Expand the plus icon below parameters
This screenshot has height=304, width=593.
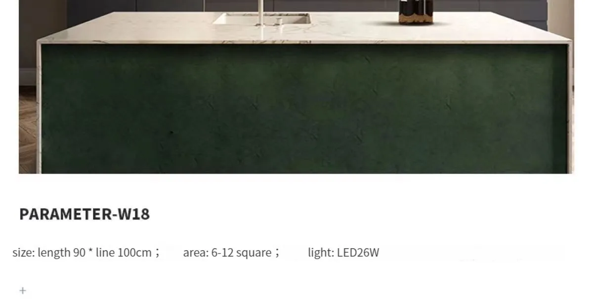23,291
